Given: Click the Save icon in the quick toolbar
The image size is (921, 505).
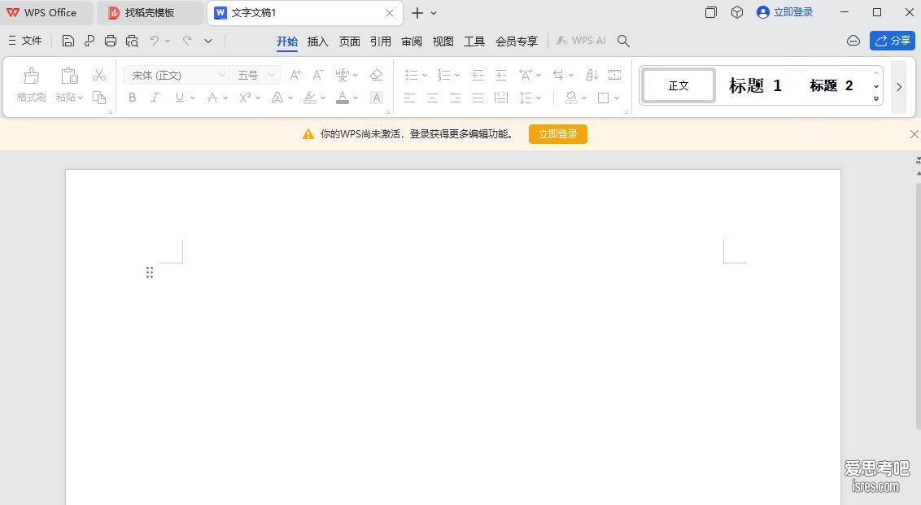Looking at the screenshot, I should click(68, 41).
